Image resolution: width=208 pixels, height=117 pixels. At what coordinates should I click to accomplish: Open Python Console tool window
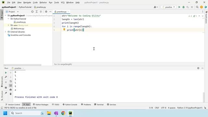click(x=70, y=105)
